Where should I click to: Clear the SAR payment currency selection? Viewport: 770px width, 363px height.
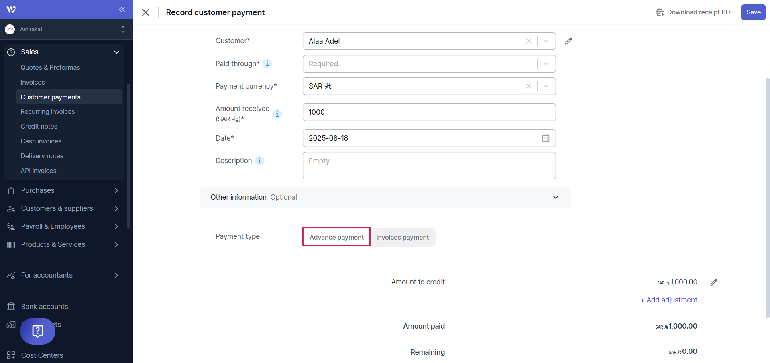coord(528,86)
